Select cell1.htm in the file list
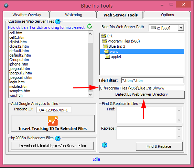 tap(17, 37)
